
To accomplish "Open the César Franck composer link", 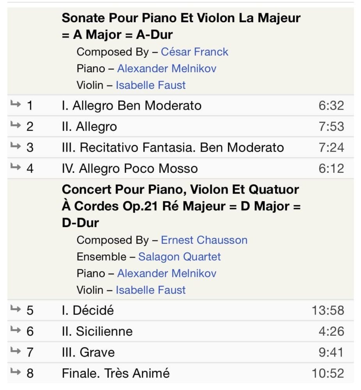I will point(194,52).
